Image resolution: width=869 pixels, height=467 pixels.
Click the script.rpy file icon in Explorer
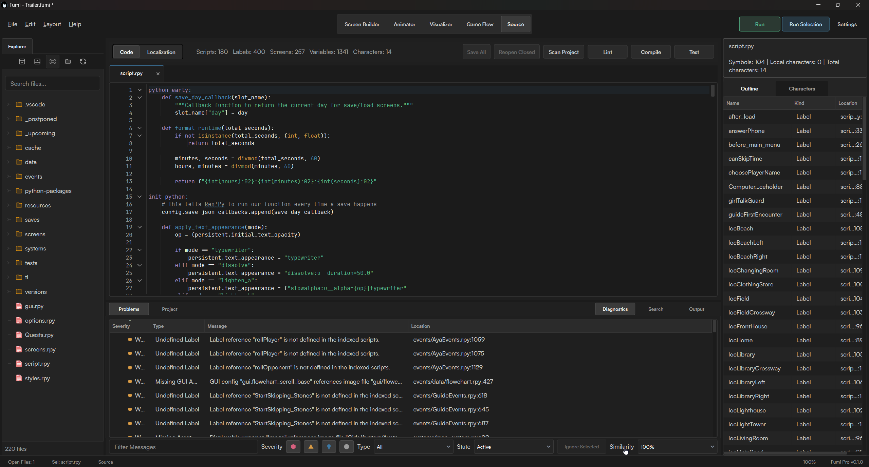(19, 364)
